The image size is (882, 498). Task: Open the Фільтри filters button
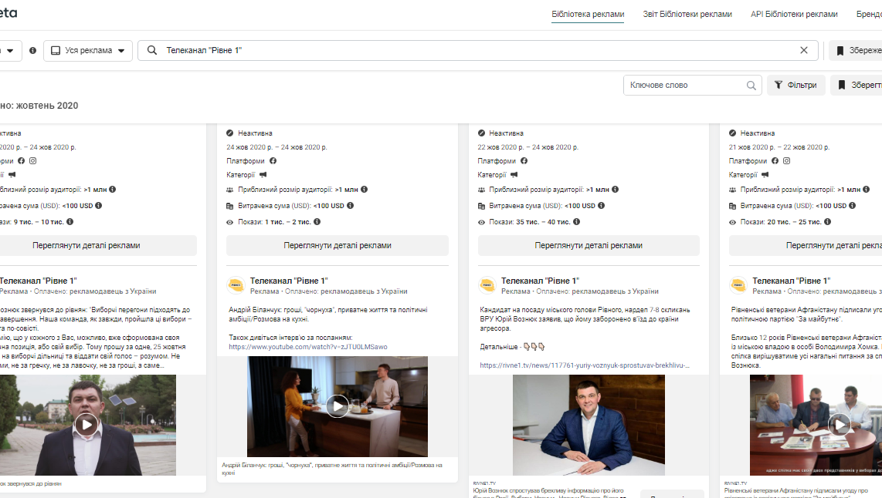796,86
